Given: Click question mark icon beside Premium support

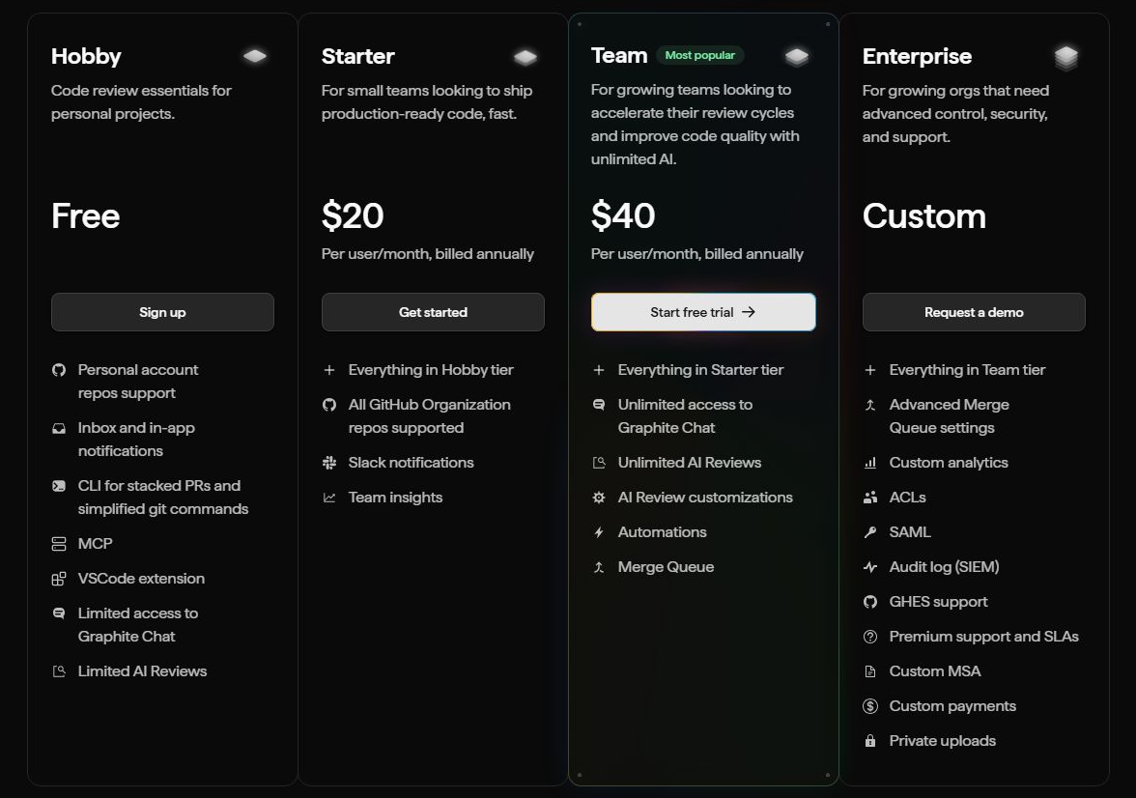Looking at the screenshot, I should coord(870,637).
